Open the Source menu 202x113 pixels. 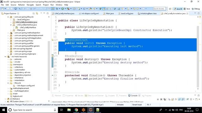13,5
